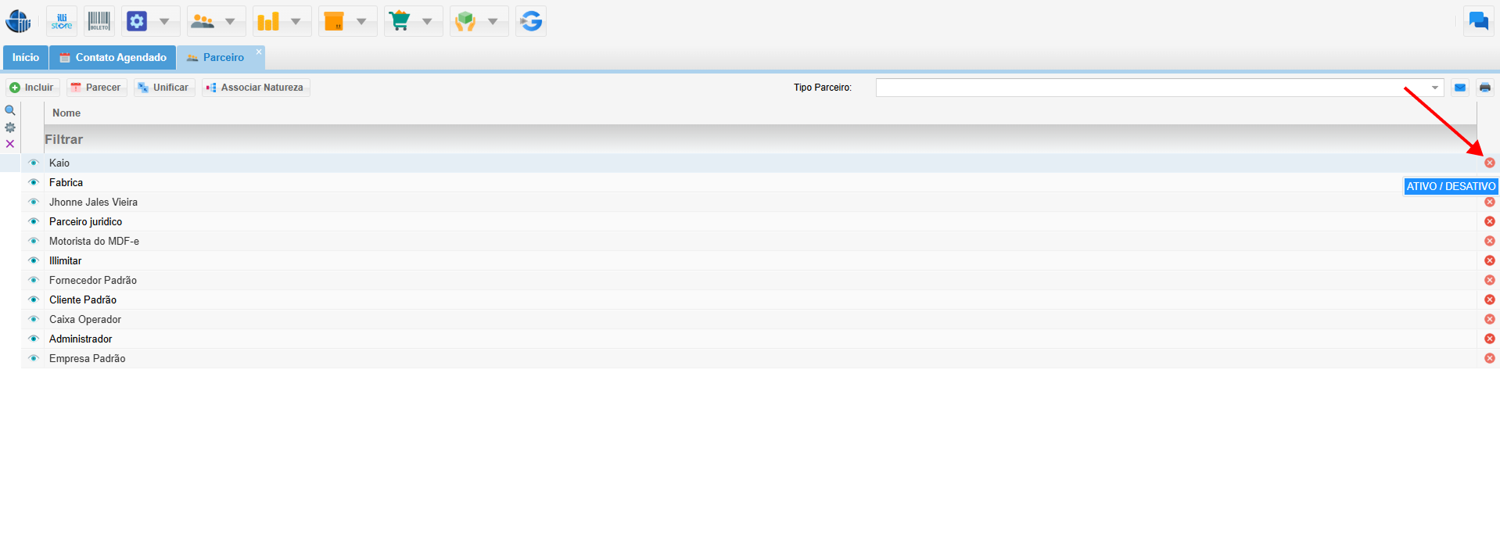Screen dimensions: 1500x538
Task: Click the Incluir button
Action: [32, 88]
